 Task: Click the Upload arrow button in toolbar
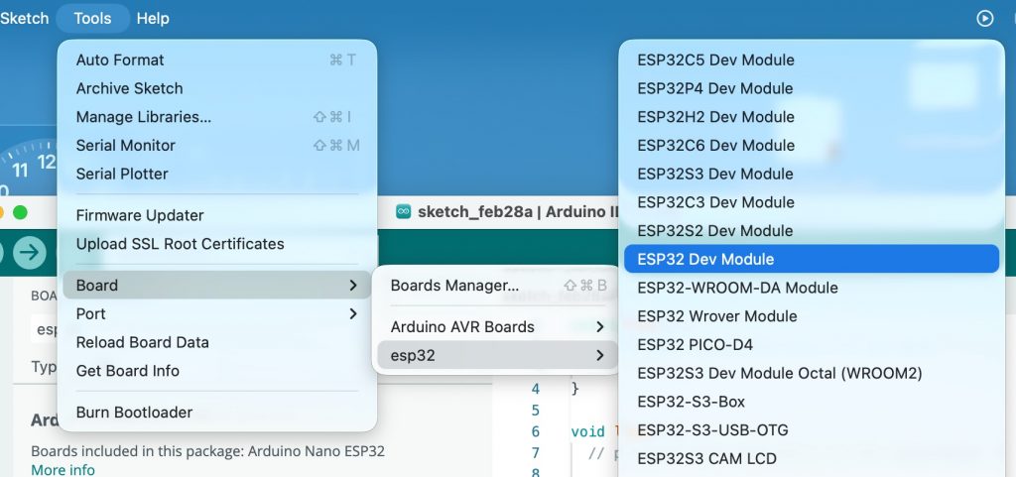[31, 252]
